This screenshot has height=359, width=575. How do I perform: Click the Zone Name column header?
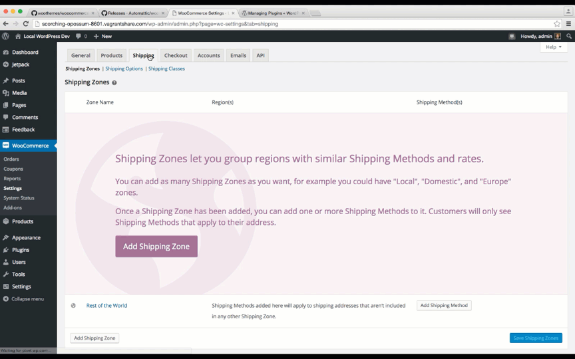coord(100,102)
